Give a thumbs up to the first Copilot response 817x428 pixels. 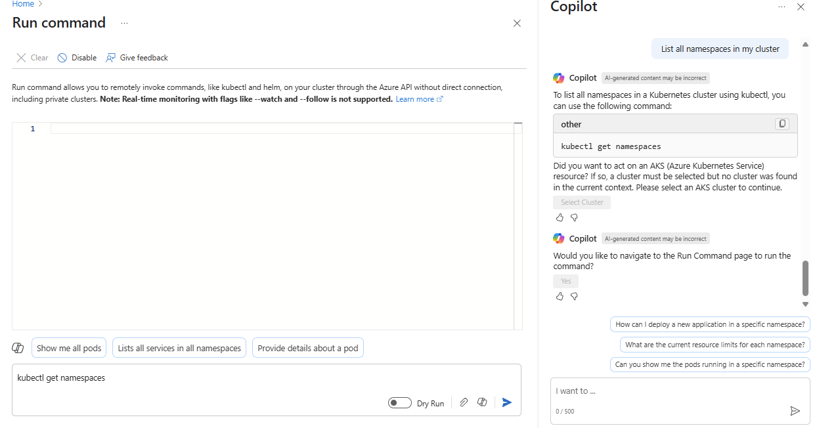tap(560, 217)
